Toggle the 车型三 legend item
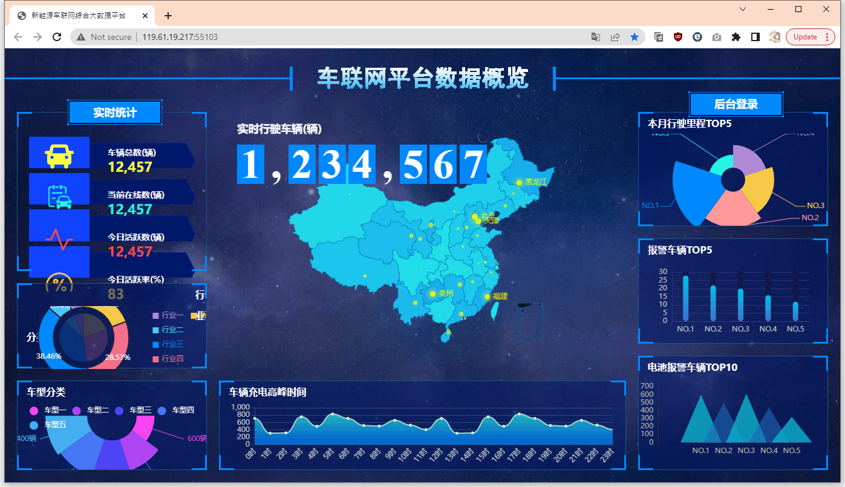845x487 pixels. pyautogui.click(x=133, y=410)
